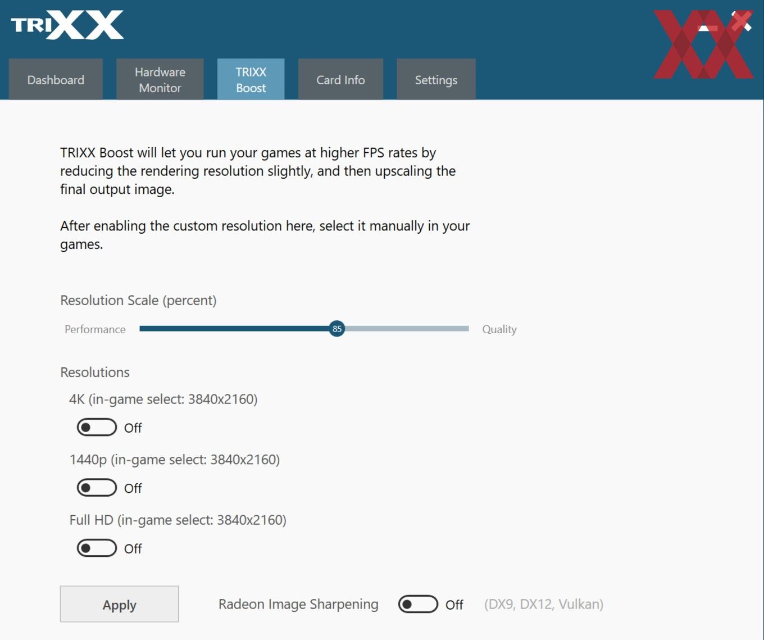Minimize the TRIXX window
Viewport: 764px width, 640px height.
coord(708,28)
